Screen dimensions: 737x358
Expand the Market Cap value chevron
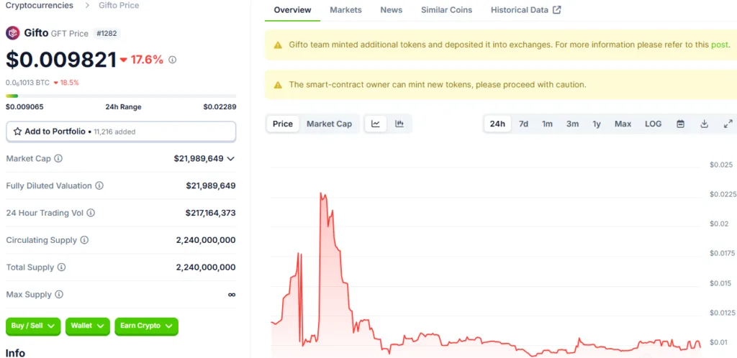click(x=230, y=159)
